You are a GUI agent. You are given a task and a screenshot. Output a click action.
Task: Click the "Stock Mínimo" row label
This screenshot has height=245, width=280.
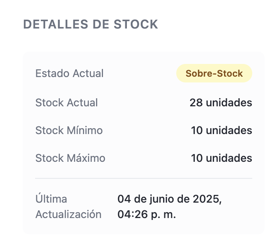tap(69, 131)
